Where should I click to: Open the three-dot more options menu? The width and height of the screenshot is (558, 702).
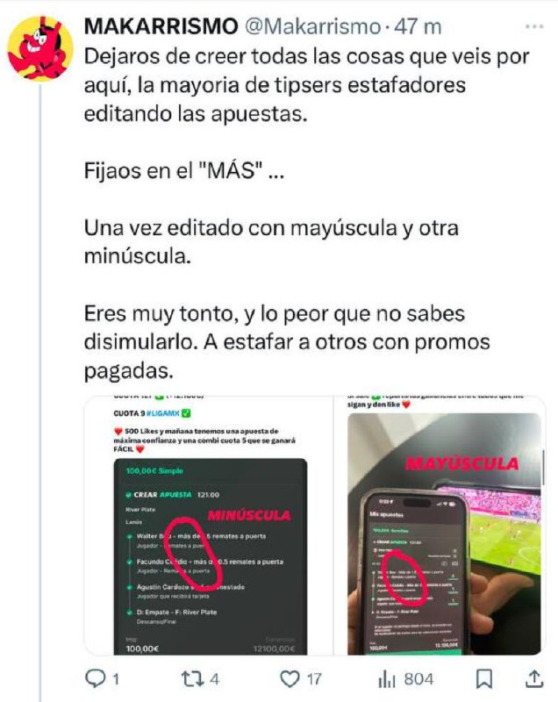pyautogui.click(x=533, y=26)
